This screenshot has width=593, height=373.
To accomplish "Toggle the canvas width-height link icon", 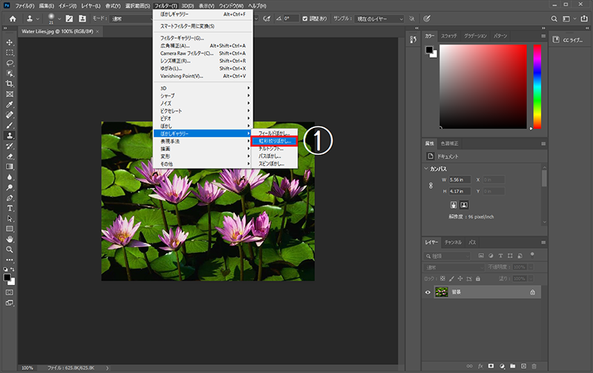I will 431,185.
